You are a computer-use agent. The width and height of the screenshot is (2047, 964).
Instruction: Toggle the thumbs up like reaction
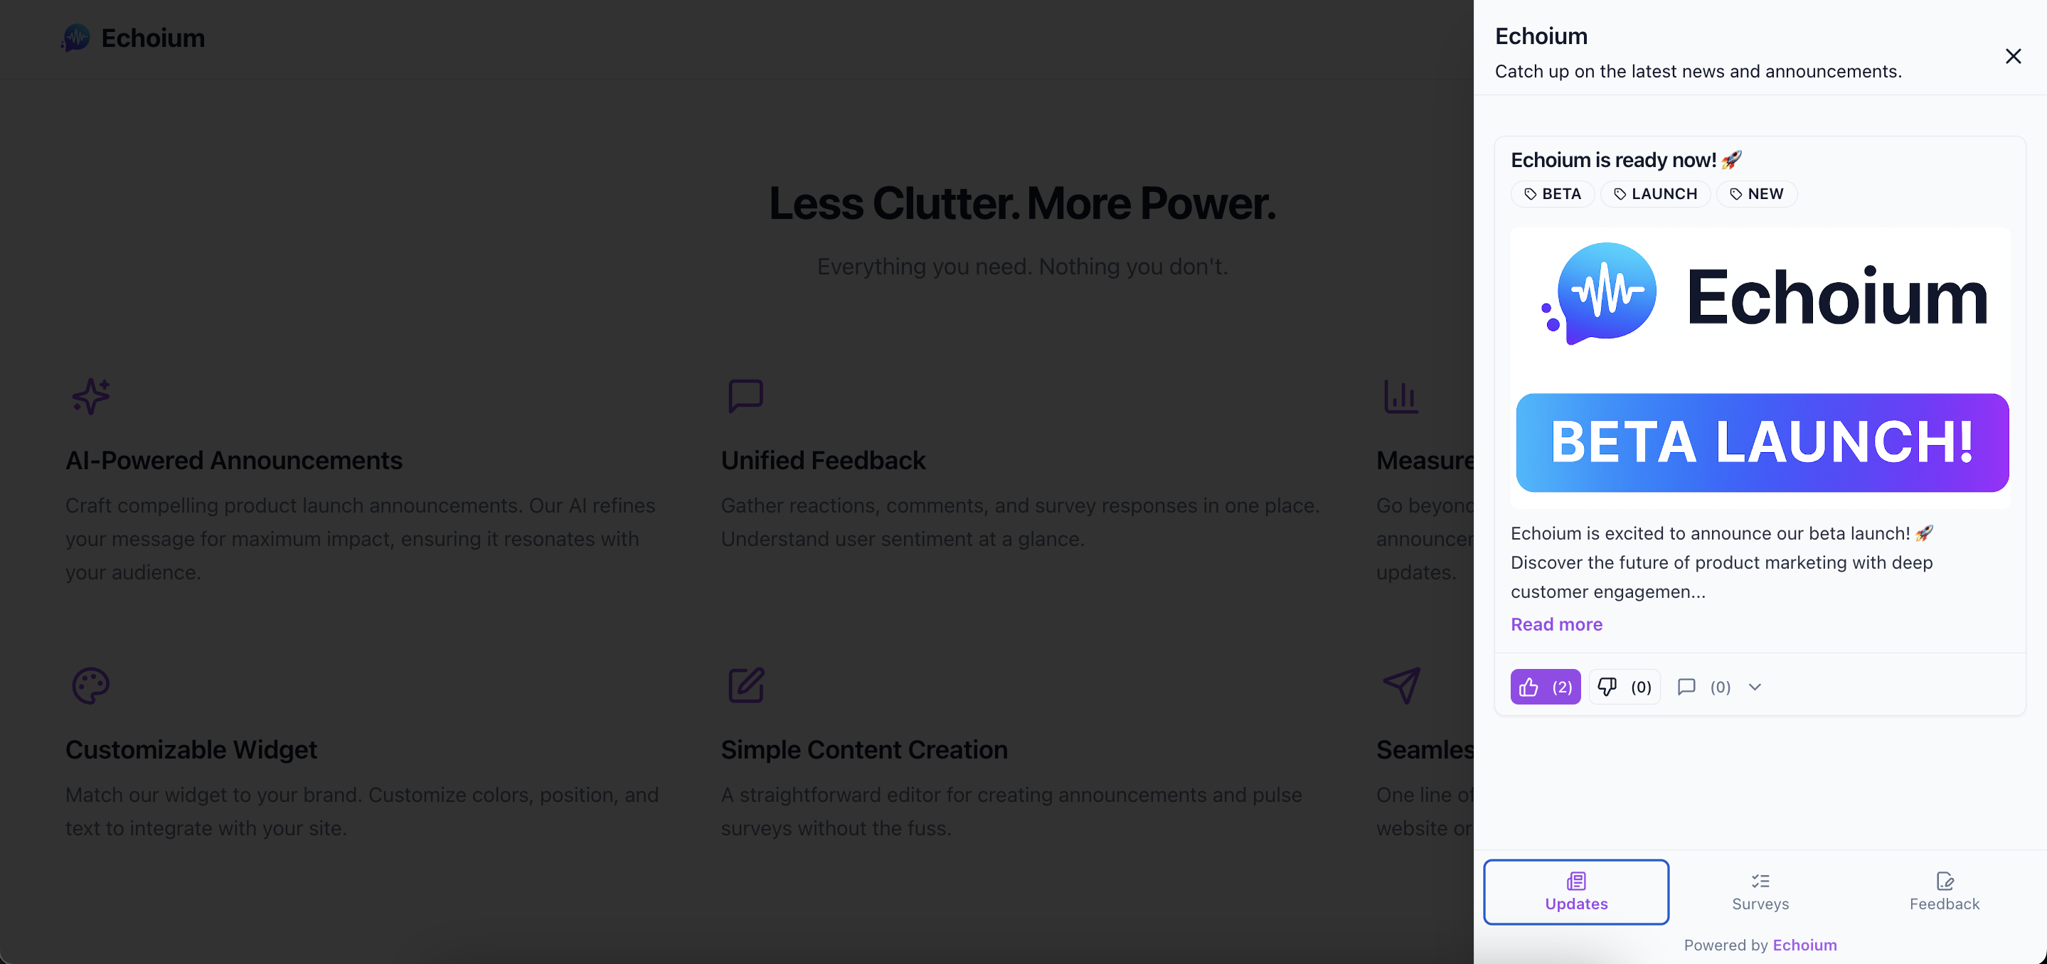[x=1545, y=687]
